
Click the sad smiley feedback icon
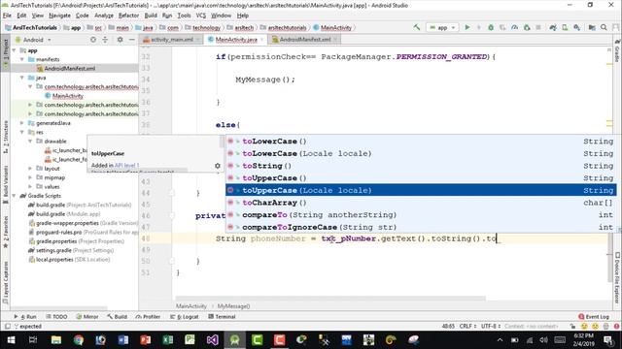tap(595, 326)
